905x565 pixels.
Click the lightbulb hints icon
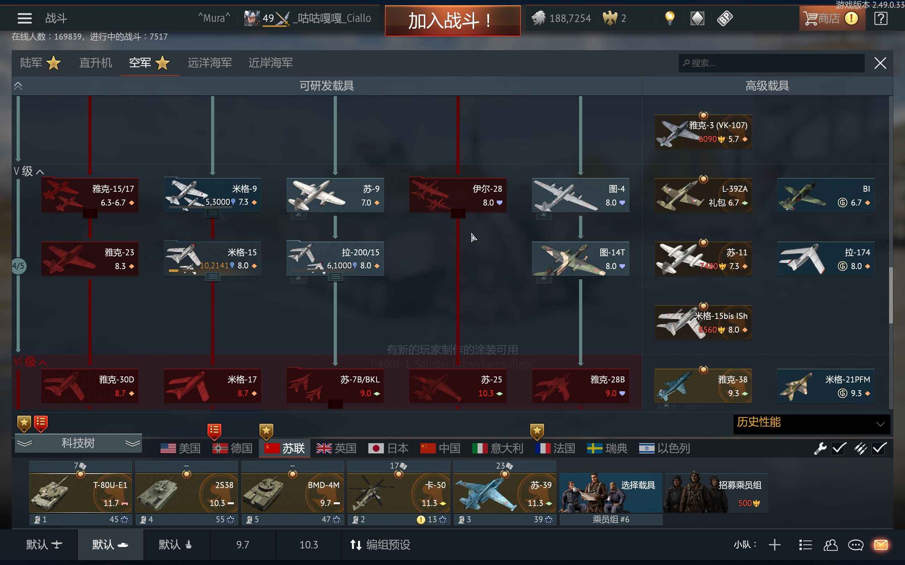click(x=670, y=18)
